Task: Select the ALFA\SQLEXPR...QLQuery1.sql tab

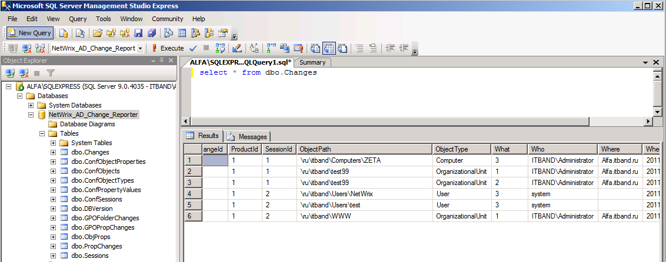Action: coord(240,62)
